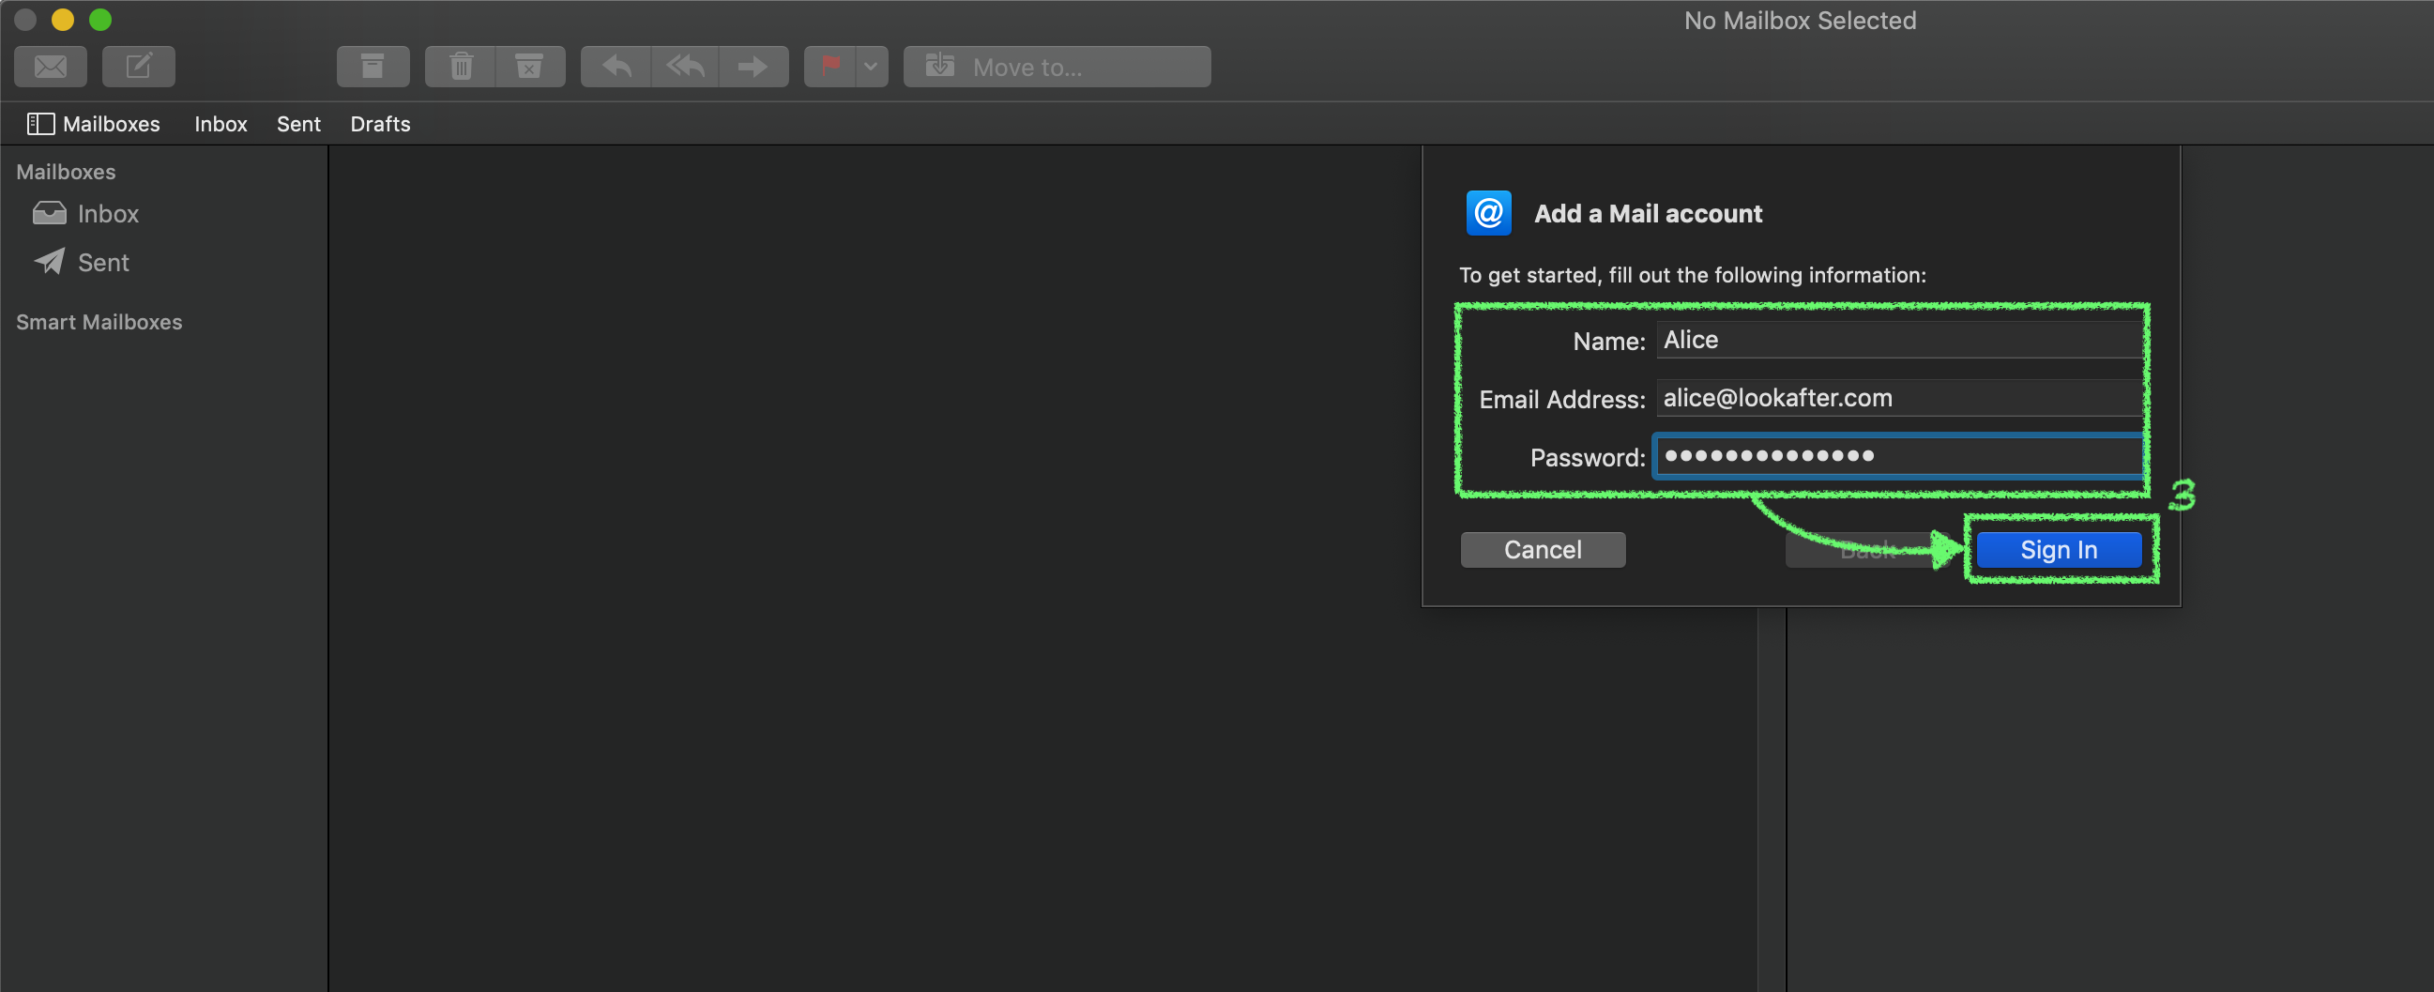
Task: Archive the selected message
Action: (373, 67)
